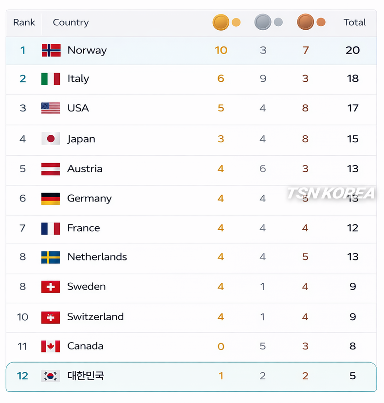The width and height of the screenshot is (384, 403).
Task: Click the Sweden flag icon
Action: (x=51, y=287)
